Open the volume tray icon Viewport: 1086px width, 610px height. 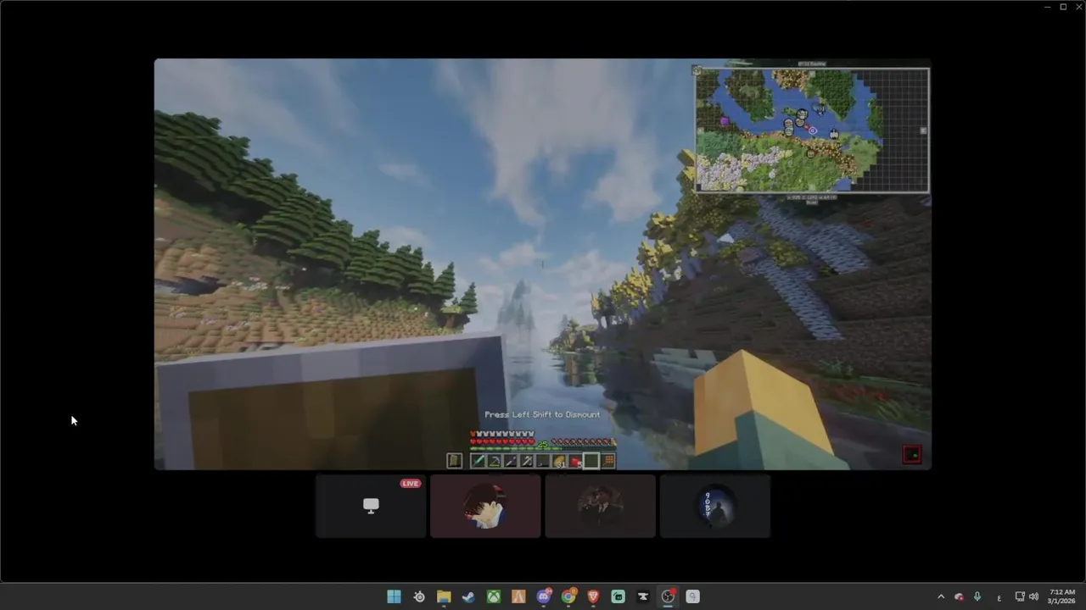click(1033, 596)
